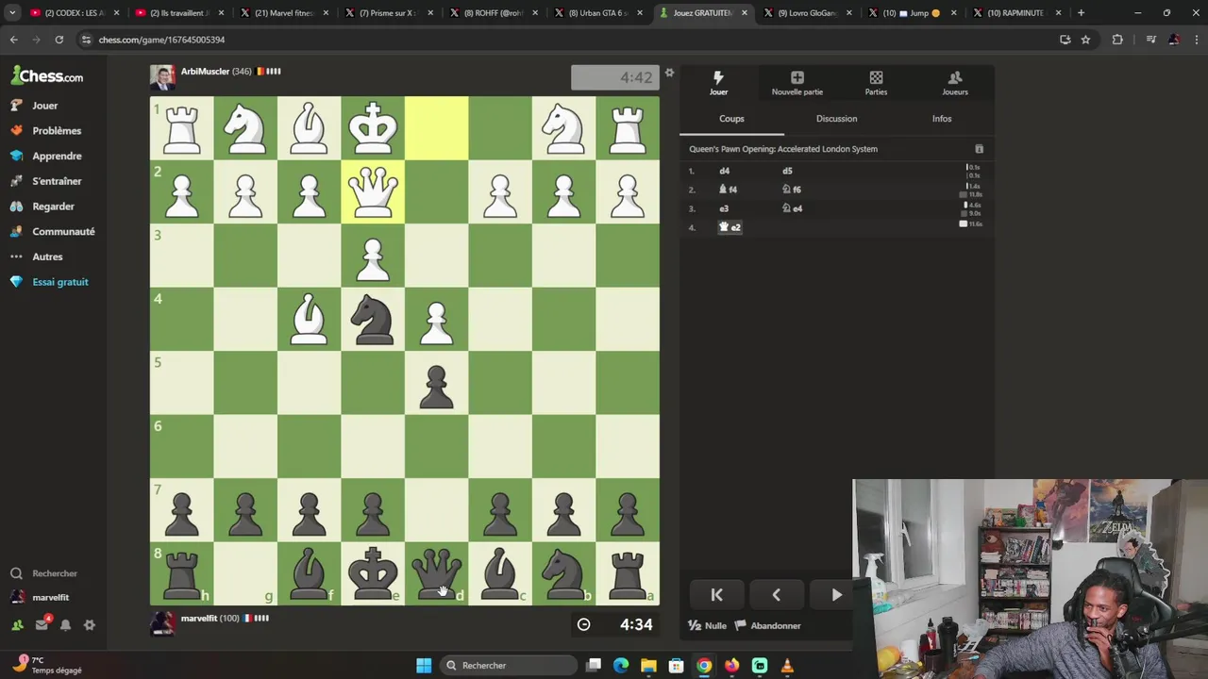Click opponent ArbiMuscler's avatar
The height and width of the screenshot is (679, 1208).
(162, 77)
